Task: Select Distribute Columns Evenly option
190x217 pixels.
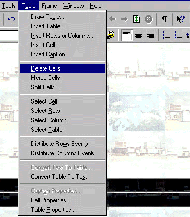Action: point(63,153)
